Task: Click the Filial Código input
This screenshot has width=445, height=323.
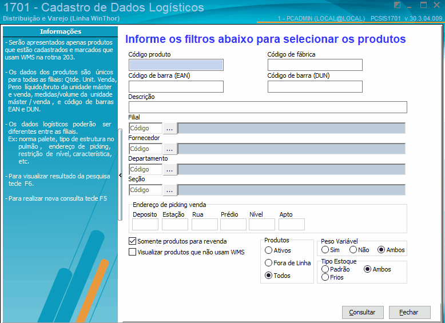Action: point(146,128)
